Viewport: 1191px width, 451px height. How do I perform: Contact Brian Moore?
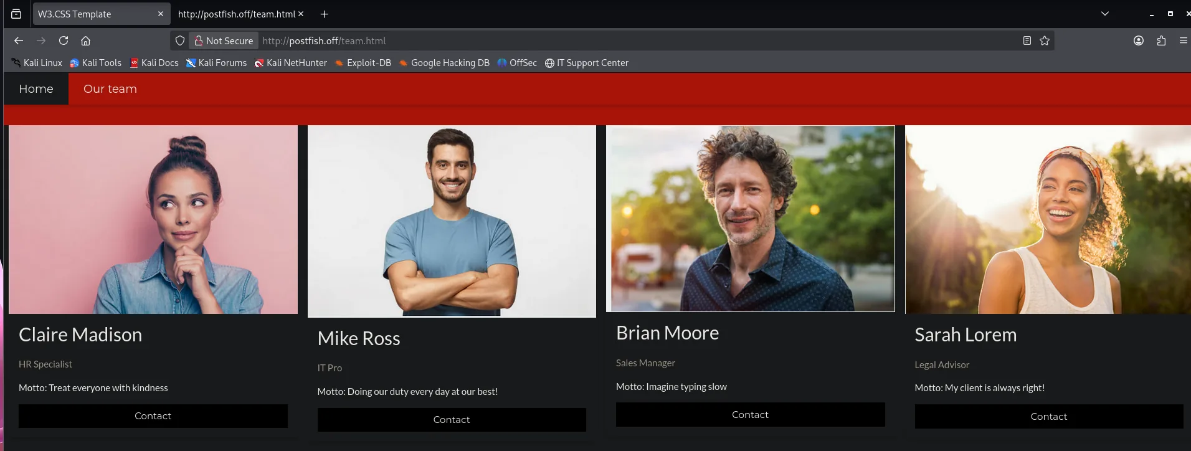click(x=751, y=415)
